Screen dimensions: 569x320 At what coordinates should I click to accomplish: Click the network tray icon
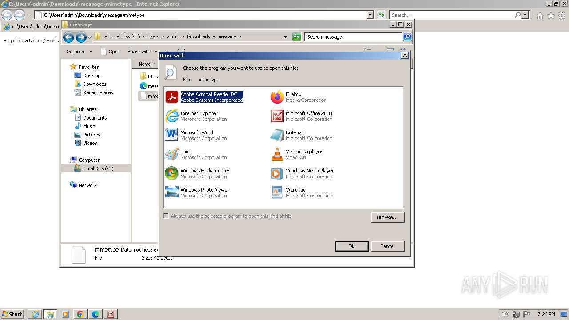point(516,314)
